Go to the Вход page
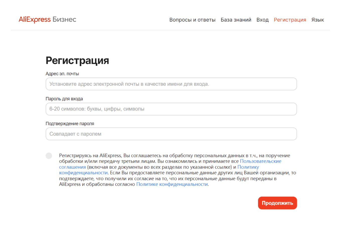 pos(263,20)
